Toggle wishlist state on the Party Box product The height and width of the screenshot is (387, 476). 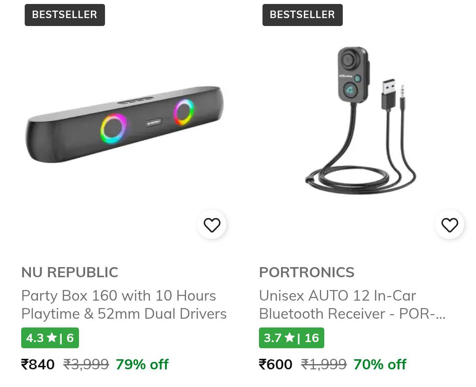tap(212, 224)
